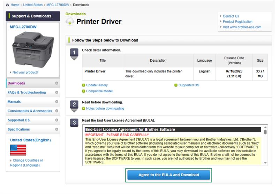Click the United States(English) heading

tap(30, 140)
